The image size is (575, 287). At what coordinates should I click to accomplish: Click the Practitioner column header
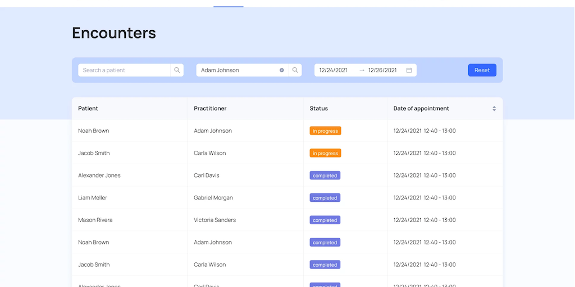tap(210, 109)
